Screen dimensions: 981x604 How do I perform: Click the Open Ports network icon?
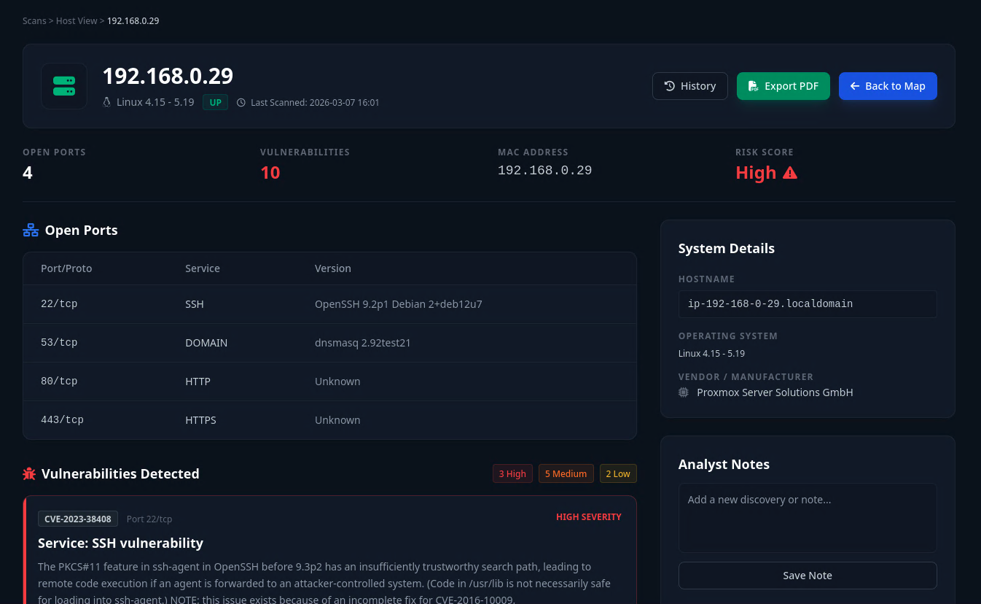click(31, 231)
